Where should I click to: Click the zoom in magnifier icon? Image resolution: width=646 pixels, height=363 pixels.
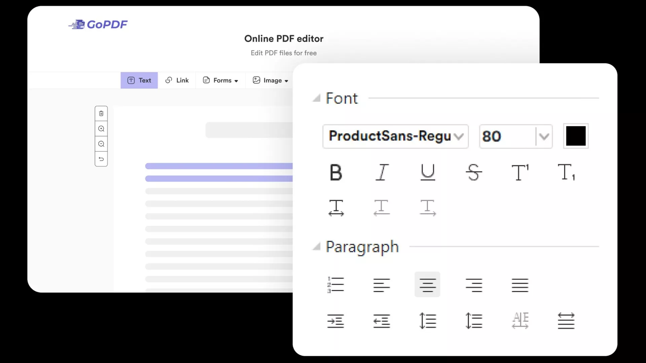coord(101,129)
